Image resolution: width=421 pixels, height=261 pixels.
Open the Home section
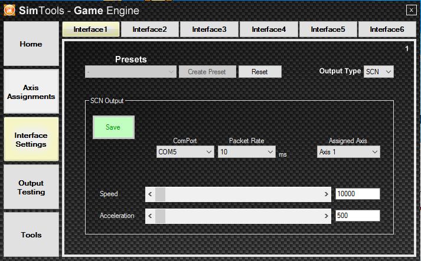point(31,44)
